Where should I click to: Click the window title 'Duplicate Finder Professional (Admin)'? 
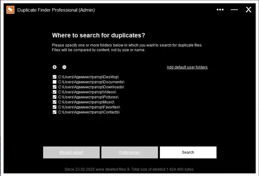[x=56, y=10]
